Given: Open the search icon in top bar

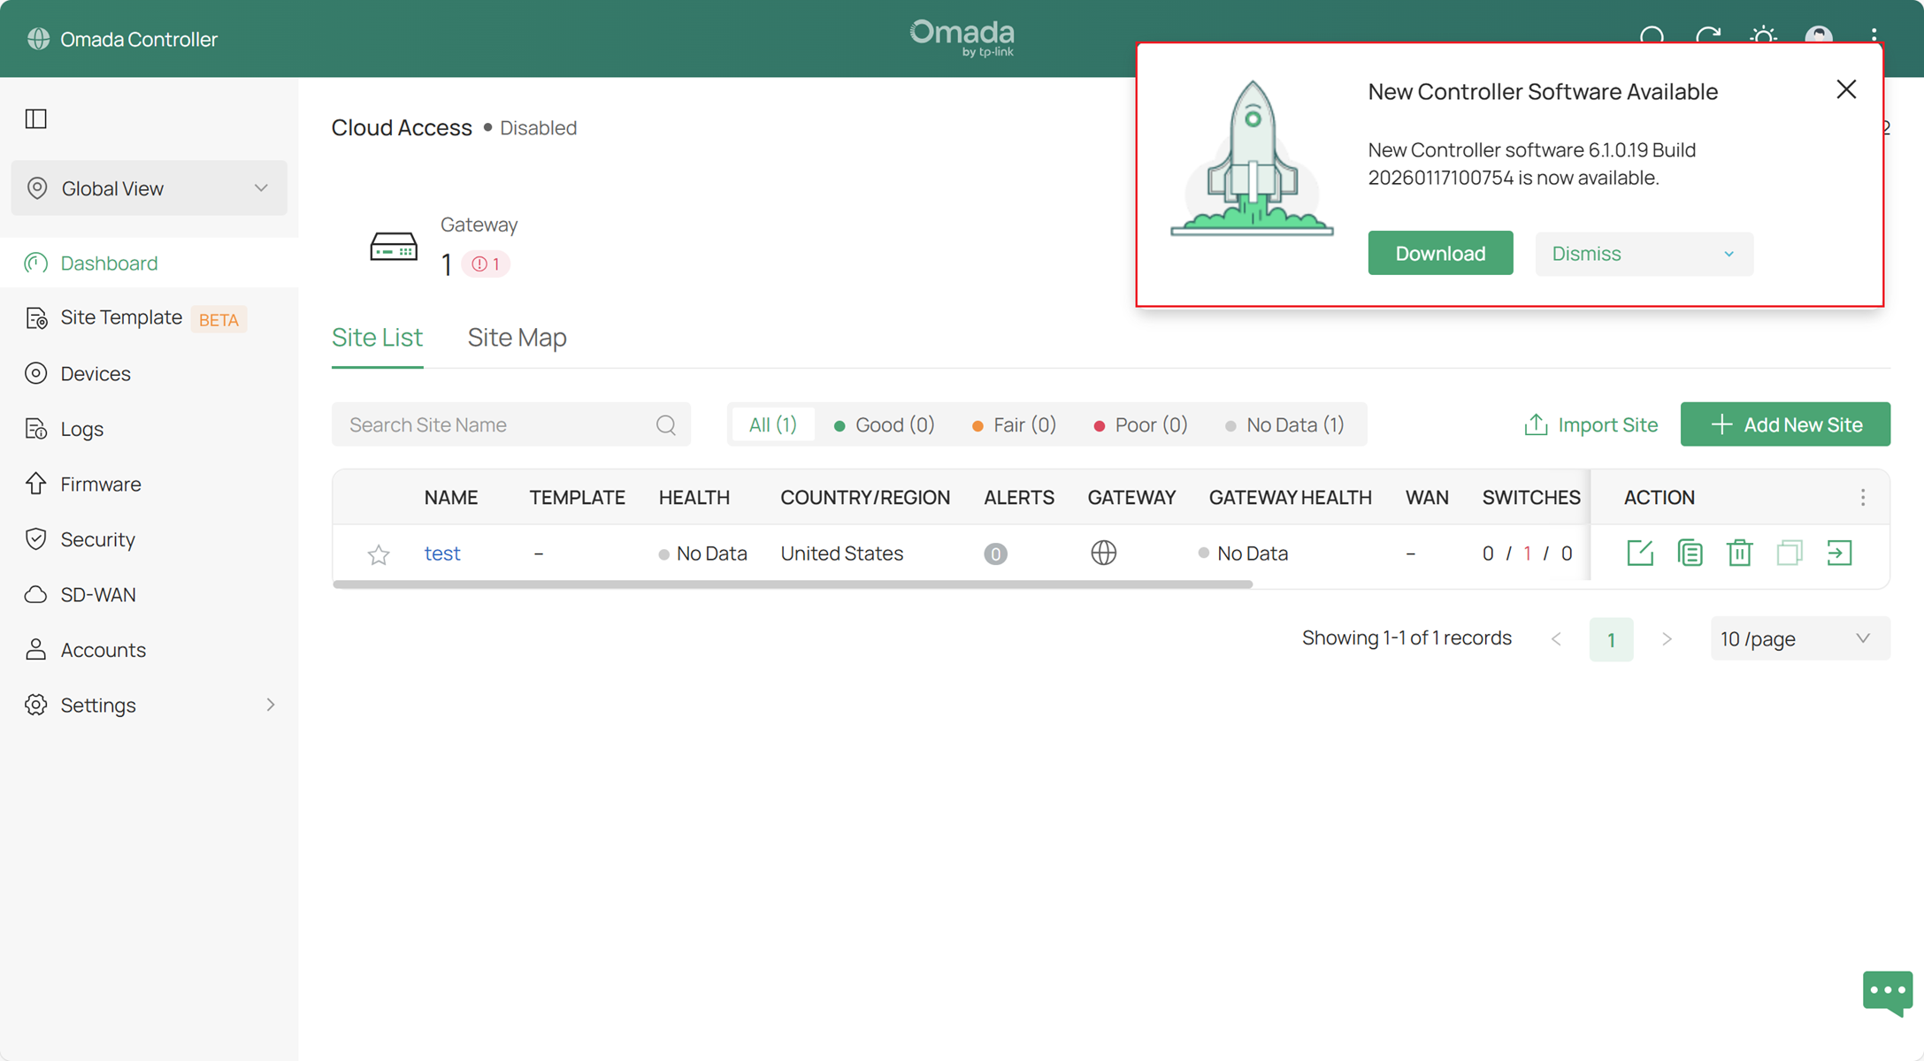Looking at the screenshot, I should tap(1652, 38).
